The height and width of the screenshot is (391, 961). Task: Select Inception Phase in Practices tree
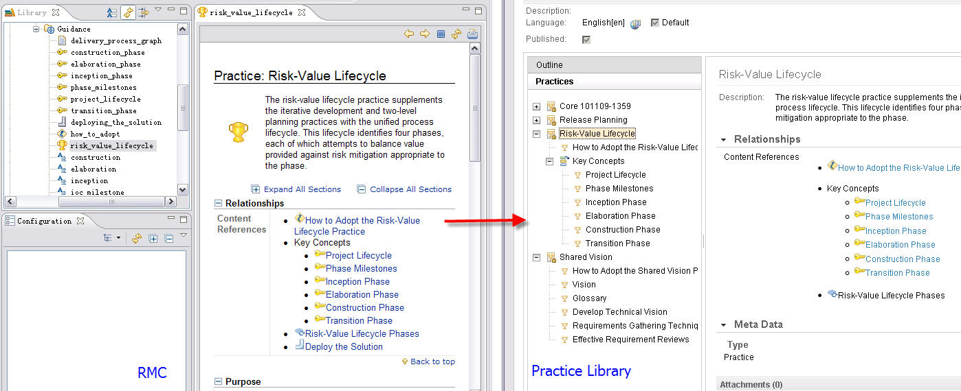(x=616, y=202)
